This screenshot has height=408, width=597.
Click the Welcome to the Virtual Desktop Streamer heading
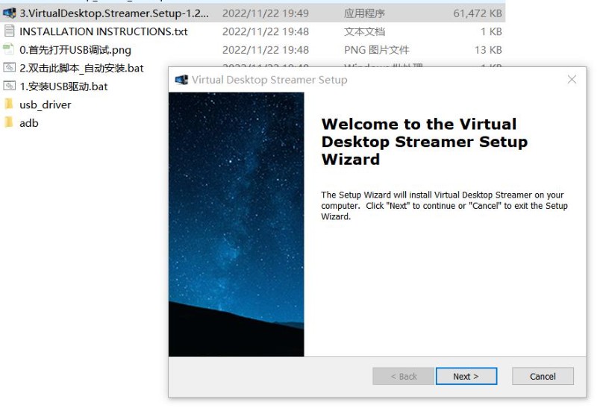point(425,142)
